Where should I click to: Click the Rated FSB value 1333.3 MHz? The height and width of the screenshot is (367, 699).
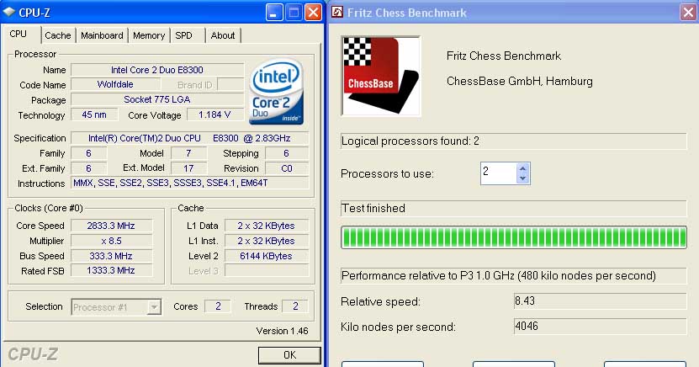(111, 271)
